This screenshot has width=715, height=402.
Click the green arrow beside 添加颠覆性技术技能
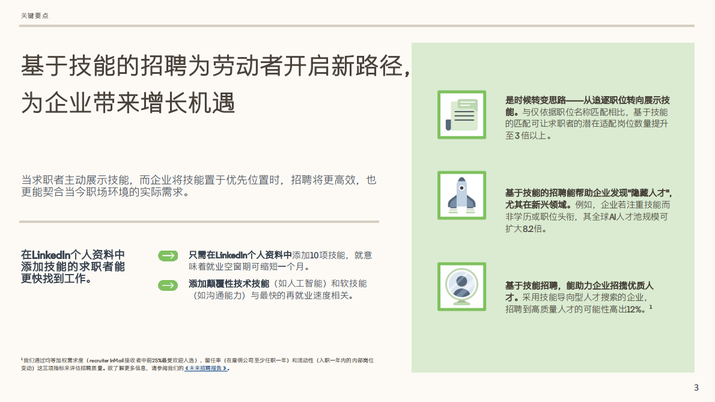tap(168, 285)
